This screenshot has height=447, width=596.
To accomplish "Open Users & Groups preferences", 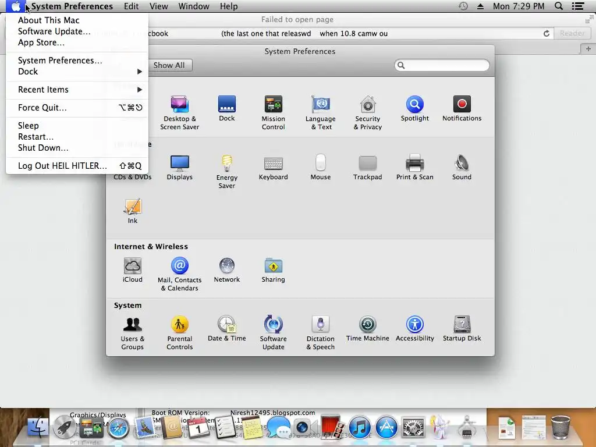I will click(132, 332).
